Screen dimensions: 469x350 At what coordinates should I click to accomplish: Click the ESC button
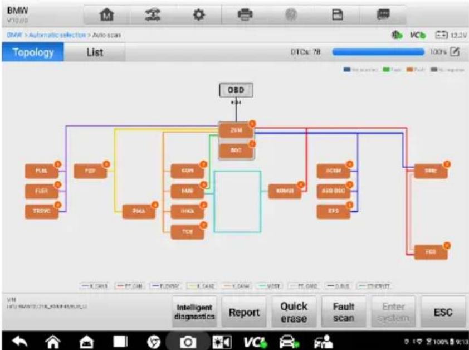click(x=443, y=312)
